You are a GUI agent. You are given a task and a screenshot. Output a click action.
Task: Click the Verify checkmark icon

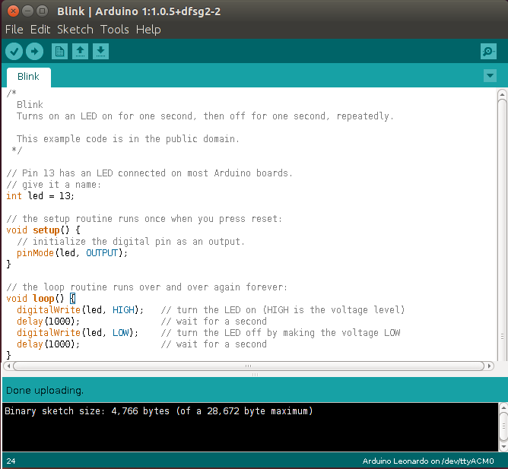14,51
